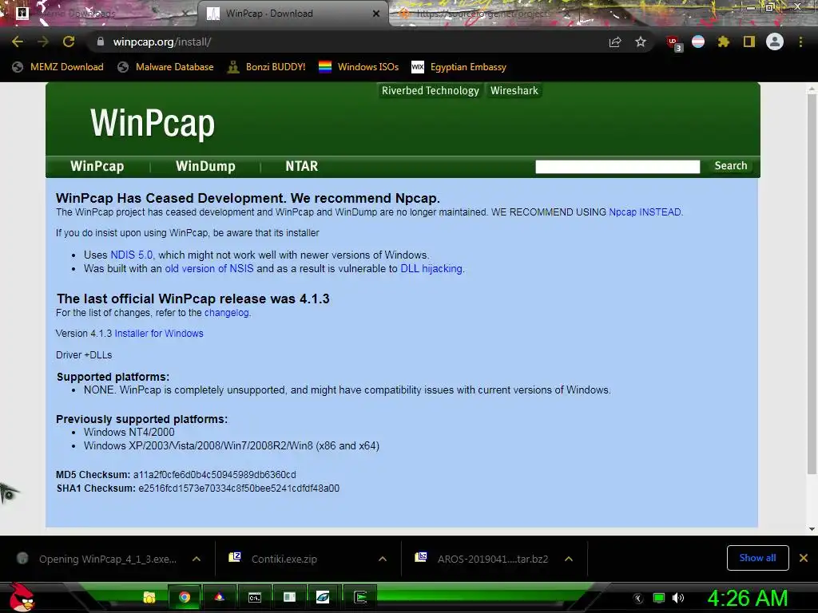
Task: Click the MD5 checksum value text
Action: tap(214, 475)
